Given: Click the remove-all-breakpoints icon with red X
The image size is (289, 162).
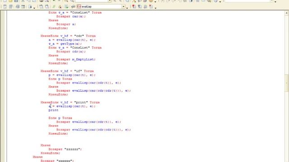Looking at the screenshot, I should 151,7.
